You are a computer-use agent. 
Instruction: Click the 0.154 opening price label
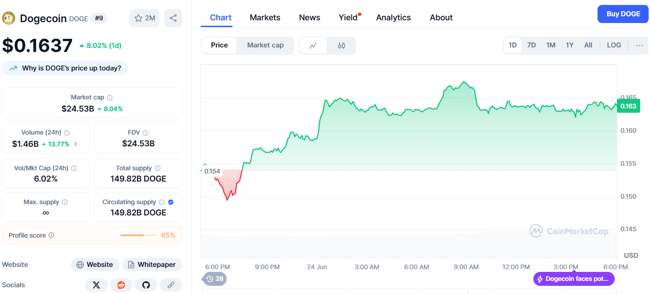point(212,171)
